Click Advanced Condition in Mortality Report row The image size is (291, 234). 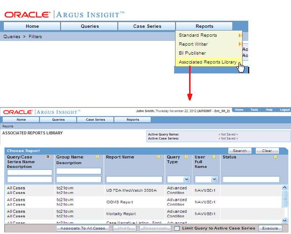coord(176,214)
